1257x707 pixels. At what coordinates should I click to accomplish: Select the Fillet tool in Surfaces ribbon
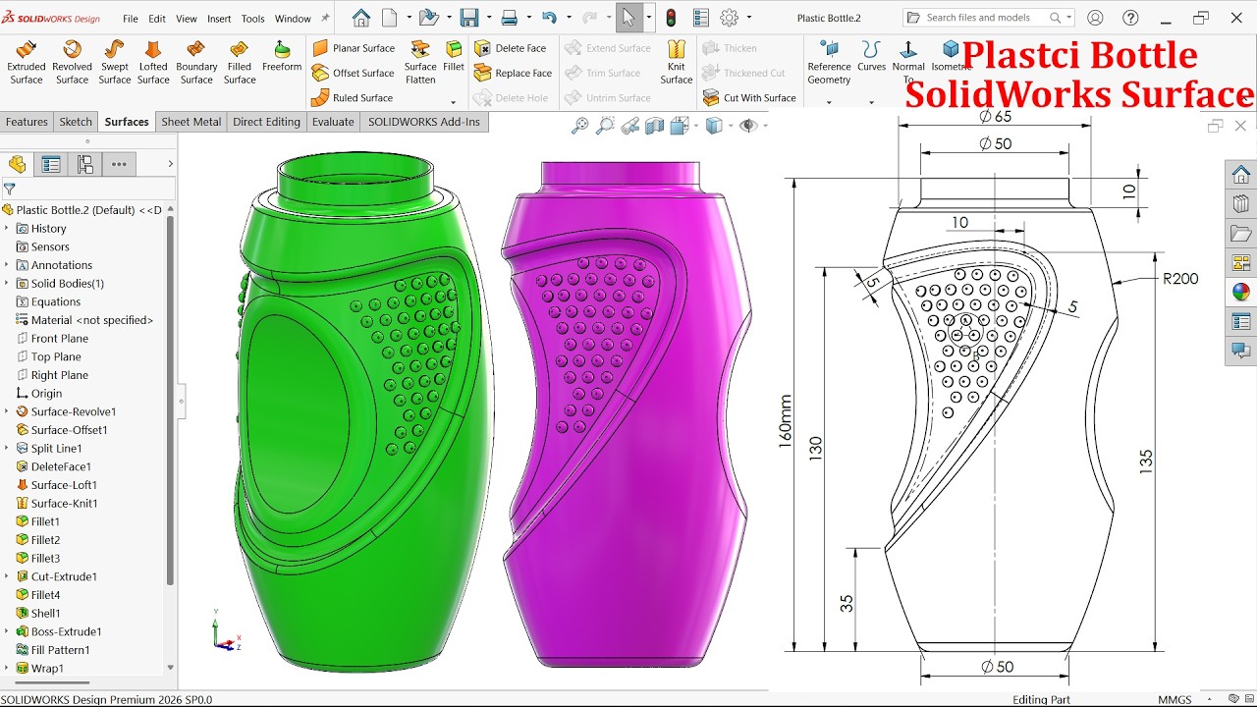(x=454, y=56)
